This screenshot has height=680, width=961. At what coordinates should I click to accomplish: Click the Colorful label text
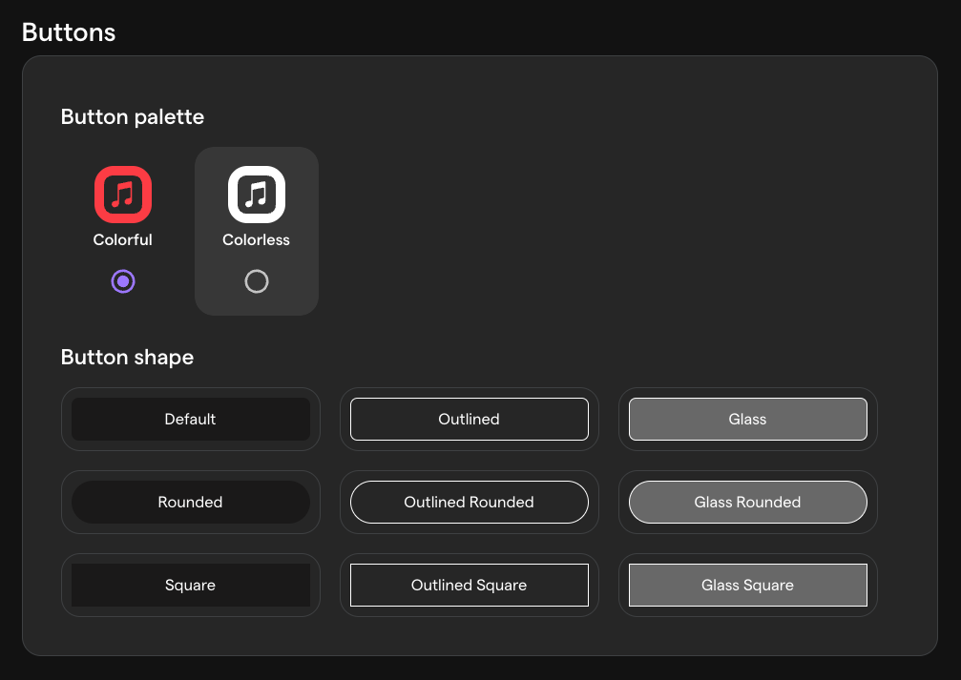pyautogui.click(x=122, y=239)
